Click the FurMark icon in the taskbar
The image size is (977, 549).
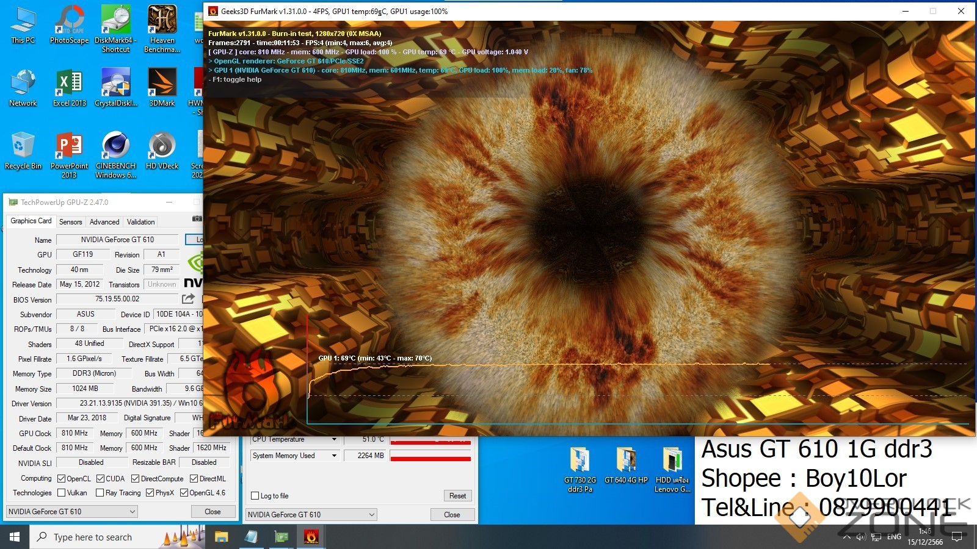pos(311,537)
